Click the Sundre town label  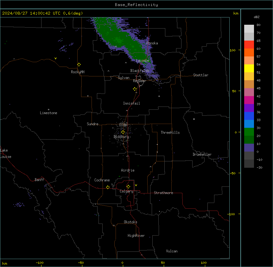[x=92, y=124]
